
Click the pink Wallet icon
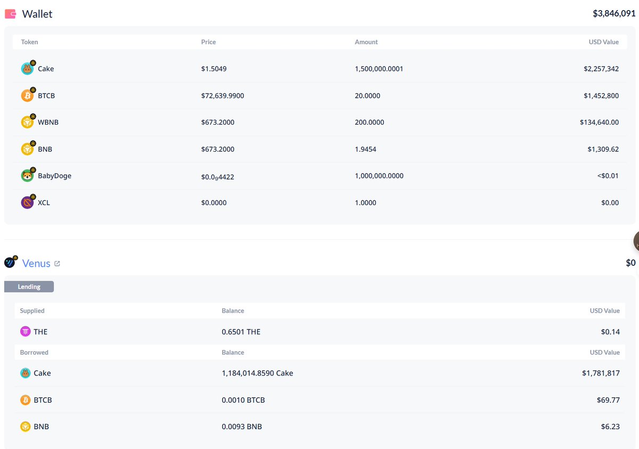pos(10,14)
